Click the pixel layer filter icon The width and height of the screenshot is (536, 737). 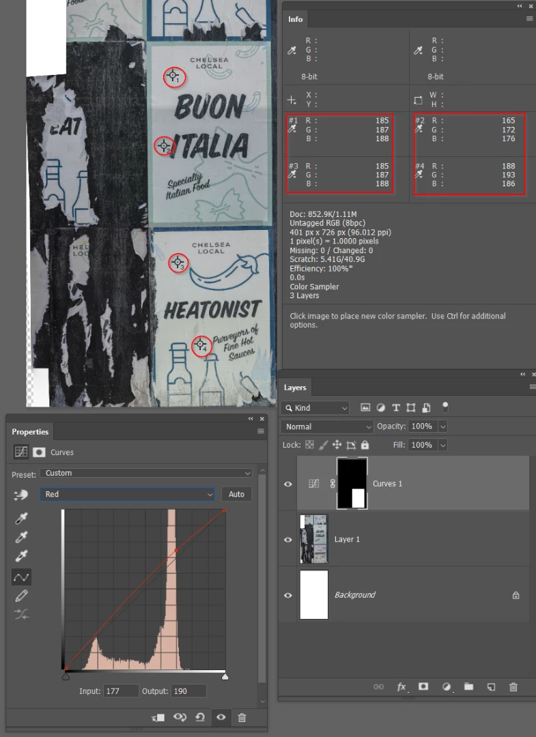click(365, 407)
